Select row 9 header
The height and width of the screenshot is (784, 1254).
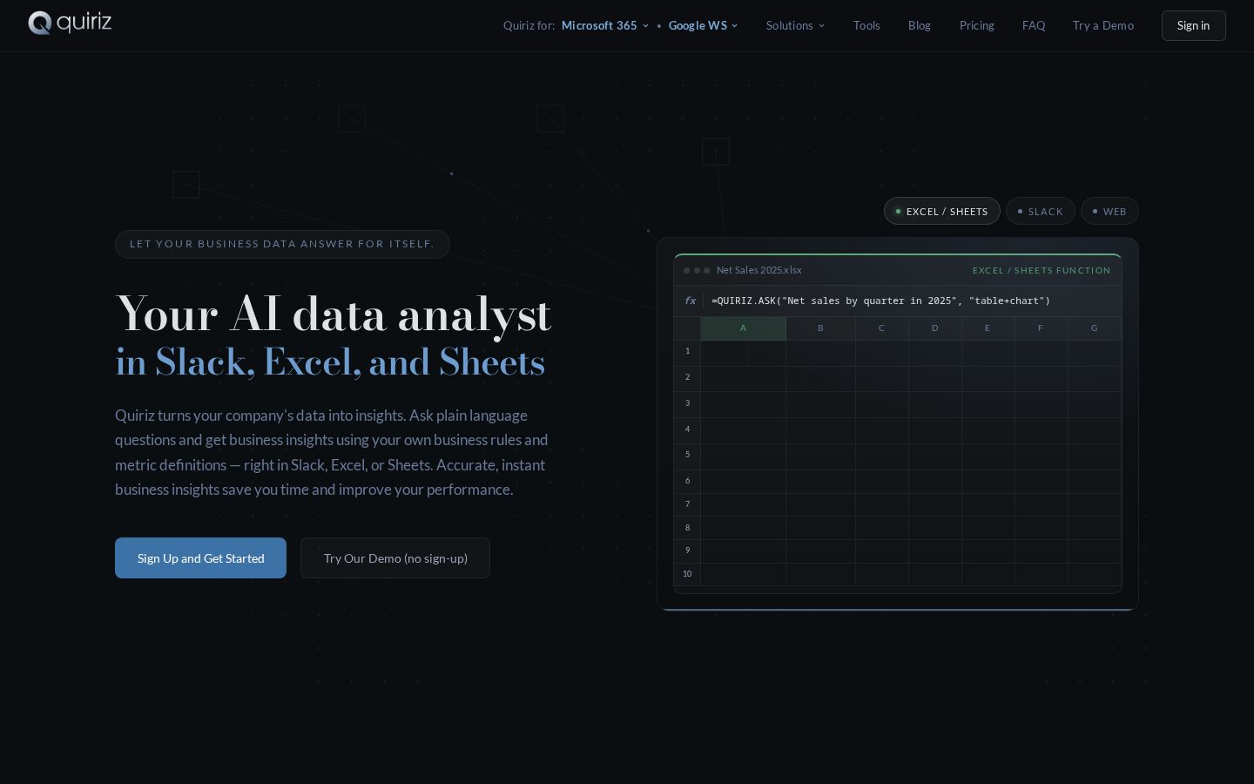(687, 551)
